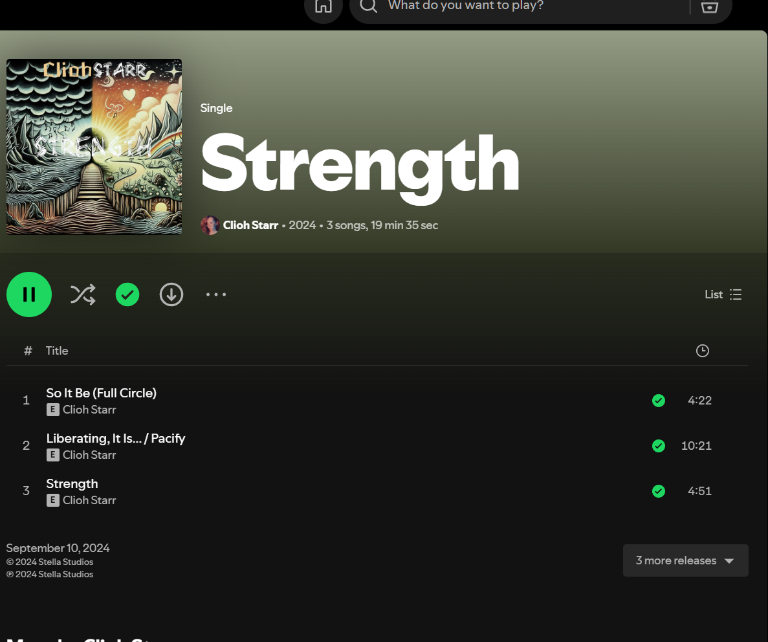Download the Strength single
The height and width of the screenshot is (642, 768).
coord(171,294)
